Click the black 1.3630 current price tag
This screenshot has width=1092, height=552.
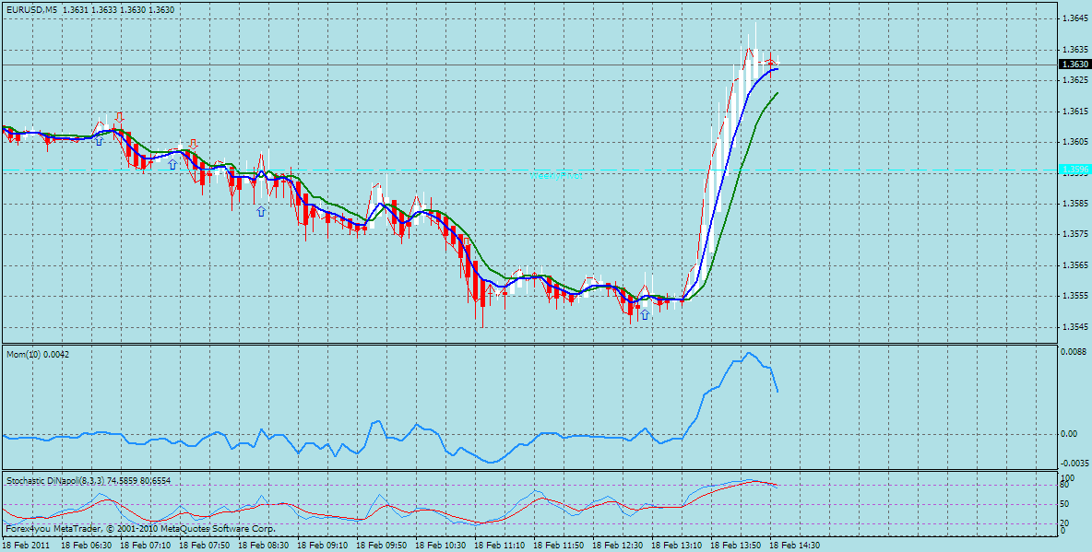click(1074, 64)
